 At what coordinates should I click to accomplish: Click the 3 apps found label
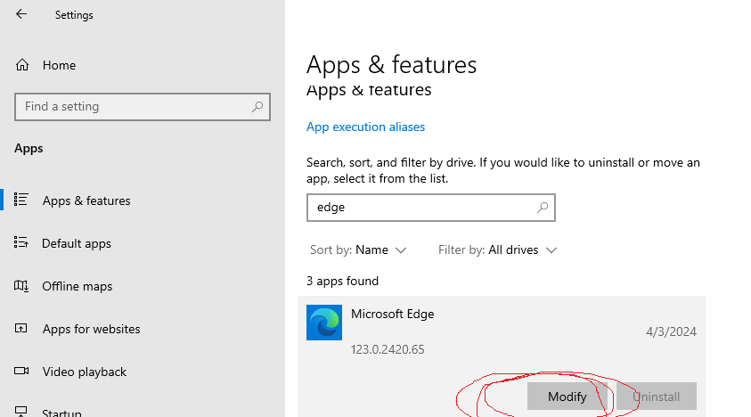(342, 281)
